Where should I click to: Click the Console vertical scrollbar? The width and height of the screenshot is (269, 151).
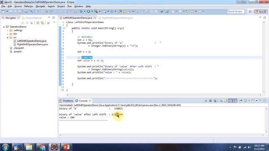[x=266, y=120]
